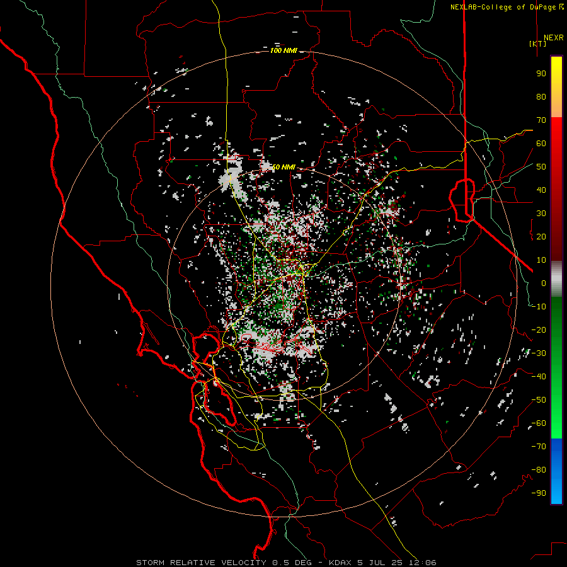Click the -20 value on the velocity scale
Image resolution: width=567 pixels, height=567 pixels.
[x=539, y=330]
